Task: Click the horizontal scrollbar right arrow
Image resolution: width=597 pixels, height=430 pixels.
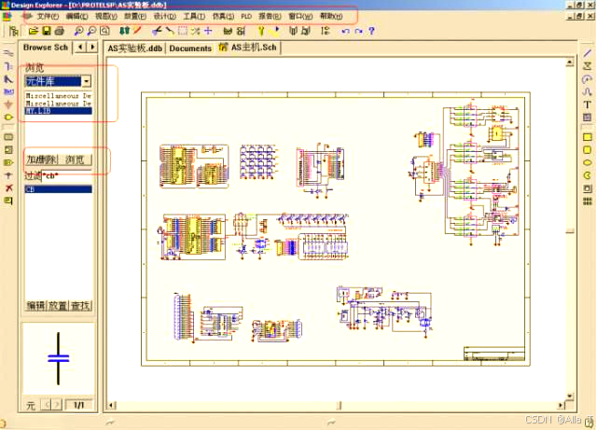Action: [x=561, y=405]
